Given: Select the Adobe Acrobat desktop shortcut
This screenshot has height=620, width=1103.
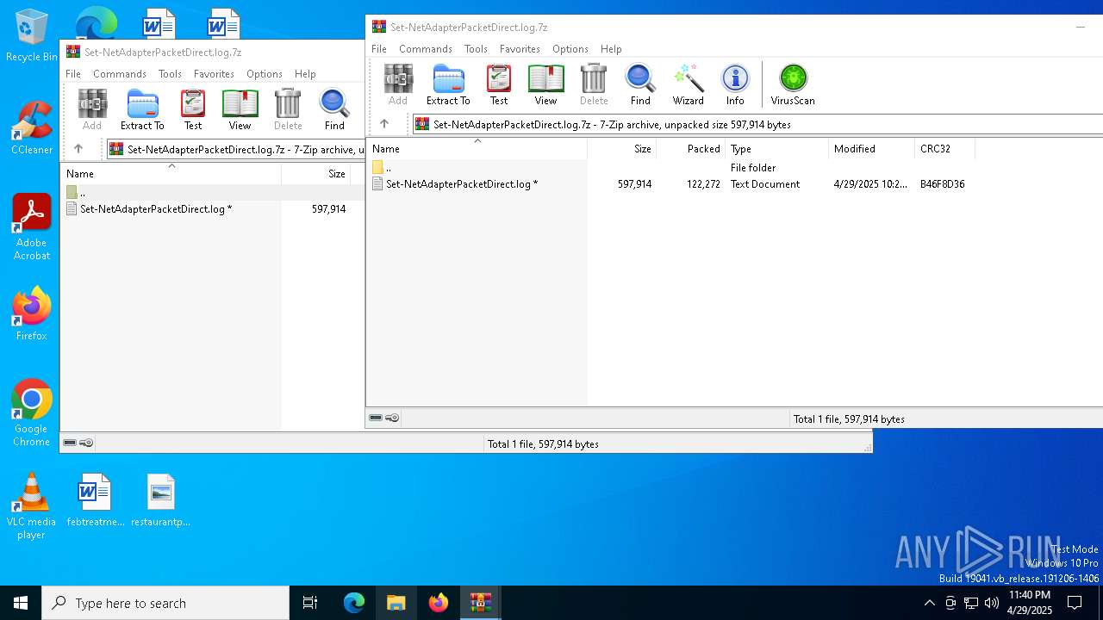Looking at the screenshot, I should pyautogui.click(x=31, y=227).
